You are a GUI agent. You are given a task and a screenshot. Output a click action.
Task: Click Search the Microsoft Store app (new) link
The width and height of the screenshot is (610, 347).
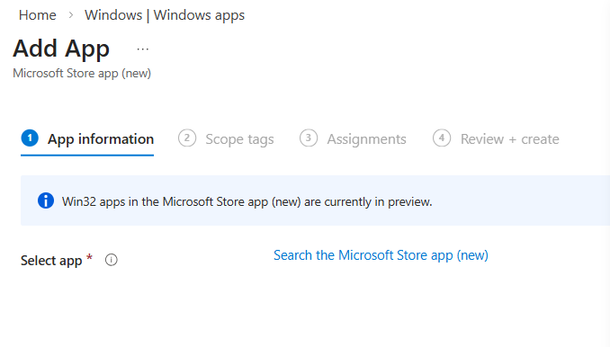click(x=381, y=255)
